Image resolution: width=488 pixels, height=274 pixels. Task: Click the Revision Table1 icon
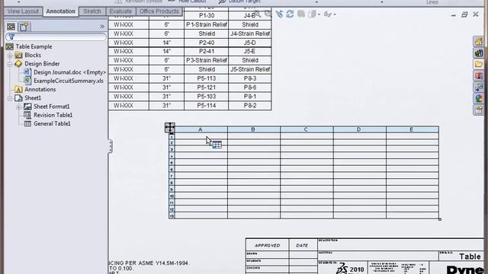[27, 115]
